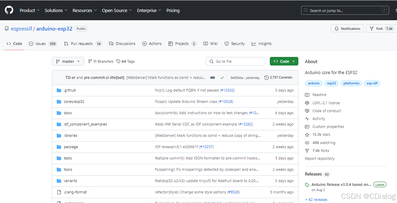Image resolution: width=397 pixels, height=203 pixels.
Task: Open the Activity sidebar link
Action: [315, 119]
